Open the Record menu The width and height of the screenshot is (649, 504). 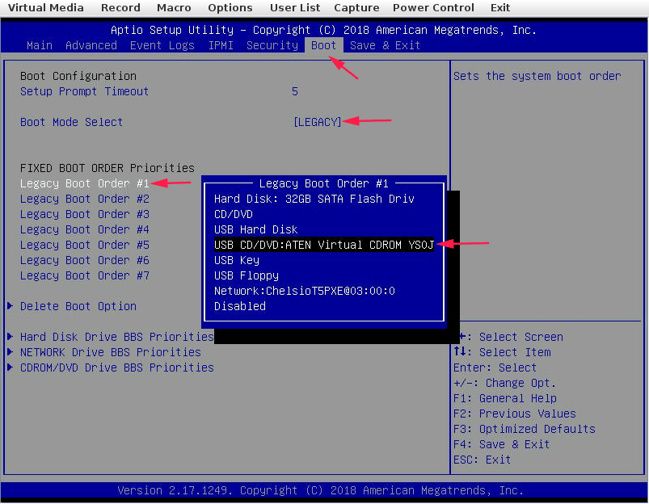pos(120,7)
